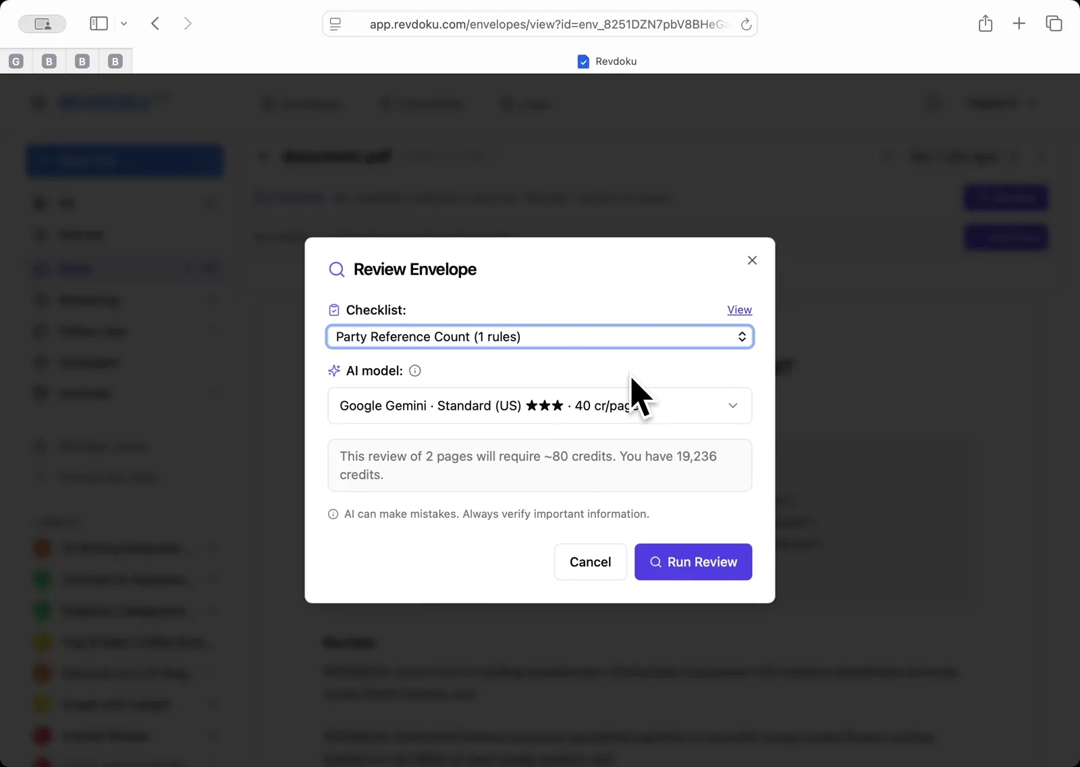Toggle the browser sidebar
Viewport: 1080px width, 767px height.
point(99,23)
